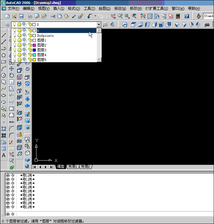The image size is (214, 224).
Task: Open the 格式(O) menu
Action: (x=74, y=8)
